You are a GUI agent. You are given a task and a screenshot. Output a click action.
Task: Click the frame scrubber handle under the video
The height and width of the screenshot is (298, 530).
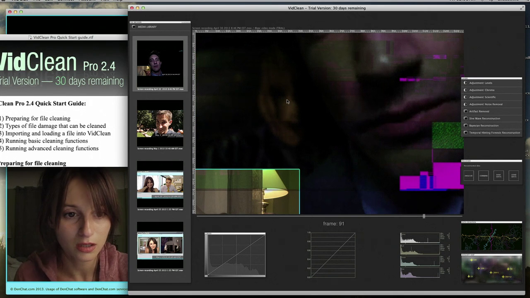click(x=424, y=216)
